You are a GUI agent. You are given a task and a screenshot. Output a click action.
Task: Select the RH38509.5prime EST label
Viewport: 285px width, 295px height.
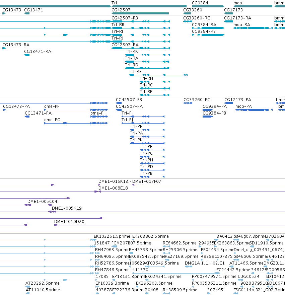180,290
